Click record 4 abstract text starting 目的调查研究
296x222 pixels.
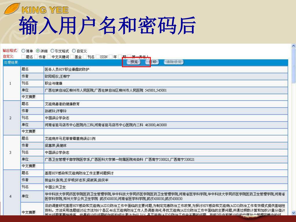click(x=166, y=209)
